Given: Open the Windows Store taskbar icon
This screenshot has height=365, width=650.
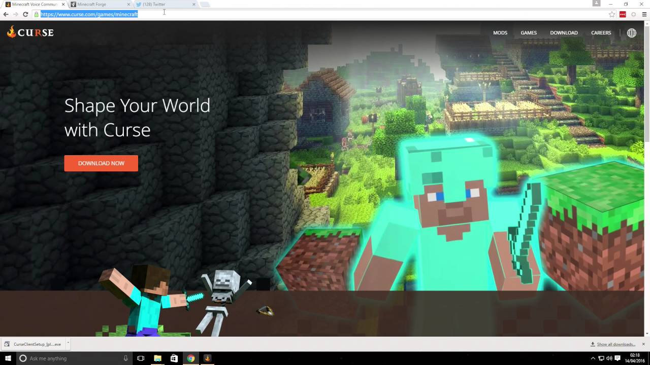Looking at the screenshot, I should pos(174,358).
